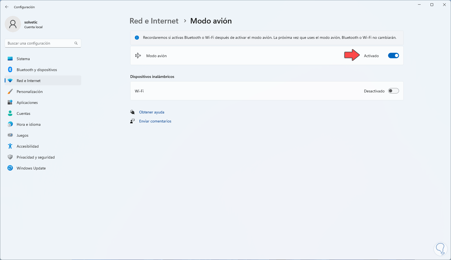
Task: Open Bluetooth y dispositivos via its icon
Action: 10,70
